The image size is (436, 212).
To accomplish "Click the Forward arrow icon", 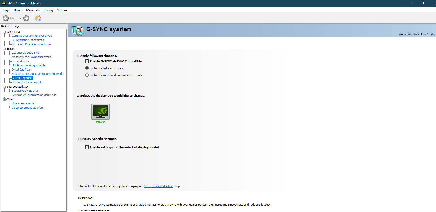I will (x=26, y=18).
